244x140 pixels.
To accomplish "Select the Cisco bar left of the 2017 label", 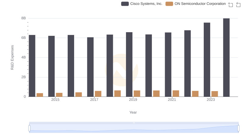I will (90, 67).
